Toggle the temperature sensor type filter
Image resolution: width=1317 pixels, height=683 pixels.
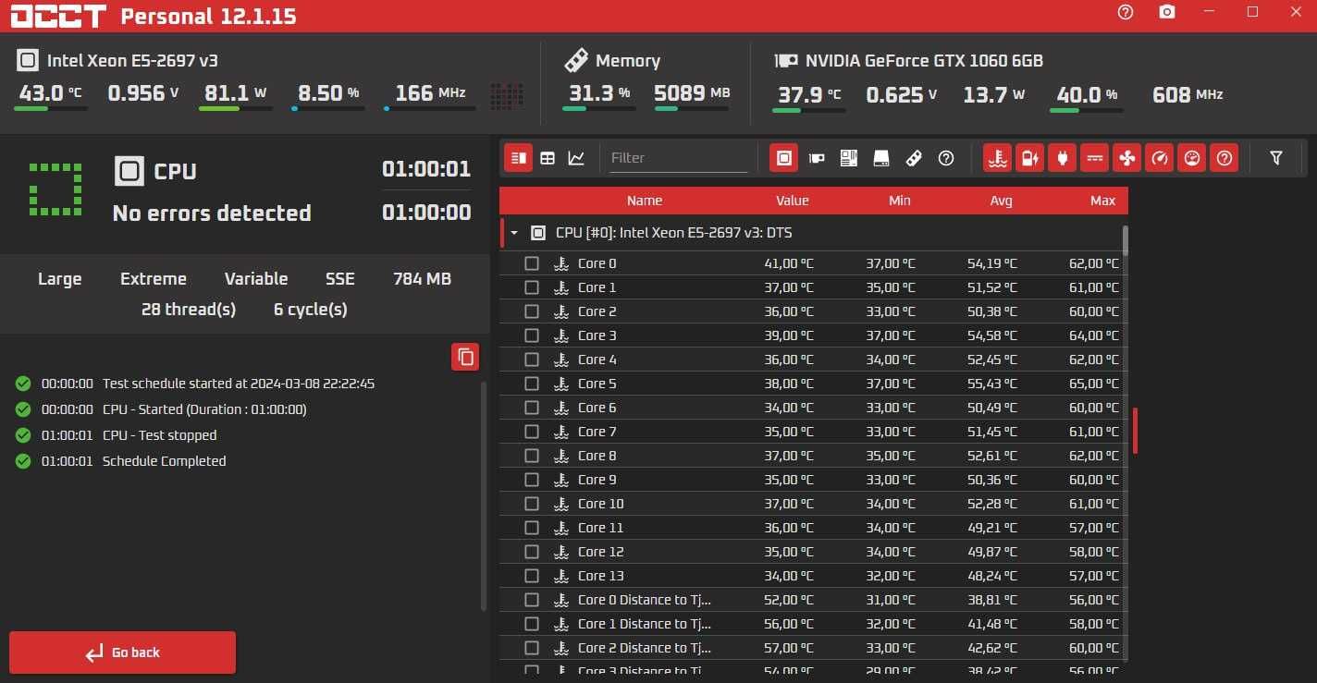997,158
